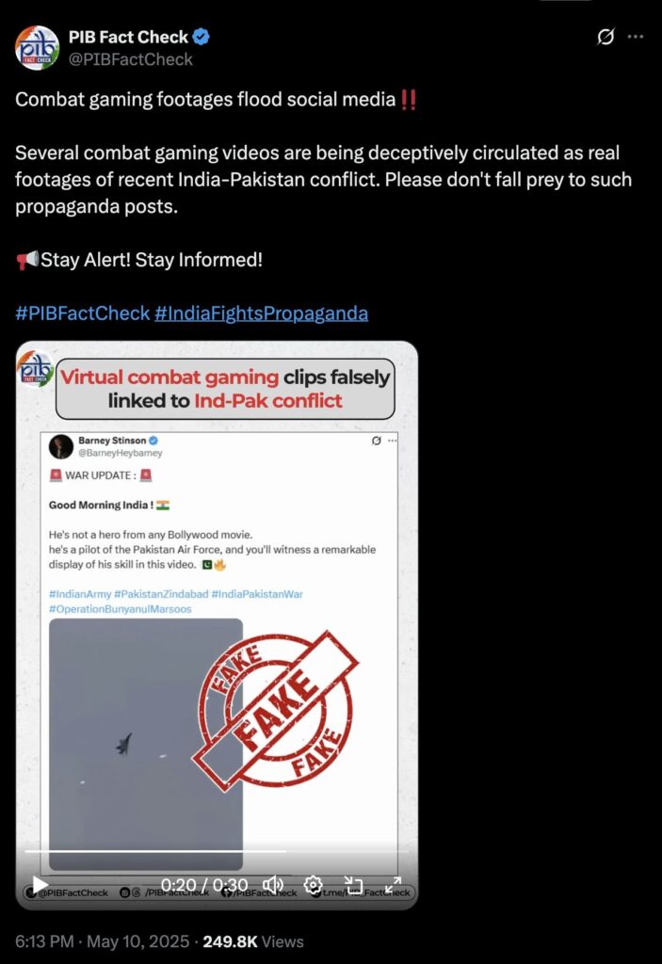Click the Grok icon at top right

pos(605,37)
